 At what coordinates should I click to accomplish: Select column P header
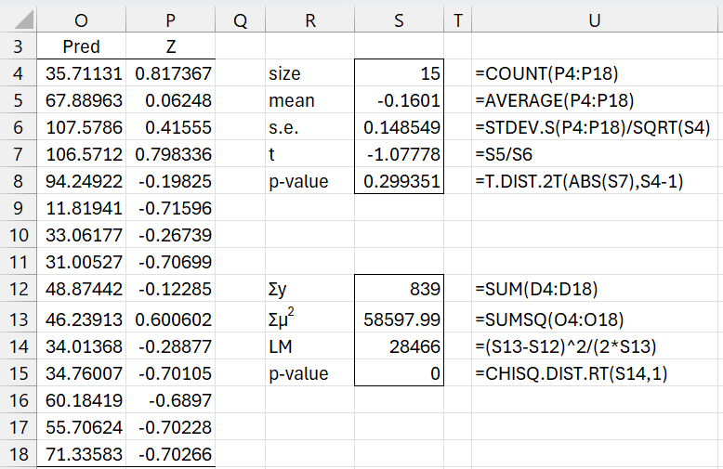pyautogui.click(x=170, y=19)
